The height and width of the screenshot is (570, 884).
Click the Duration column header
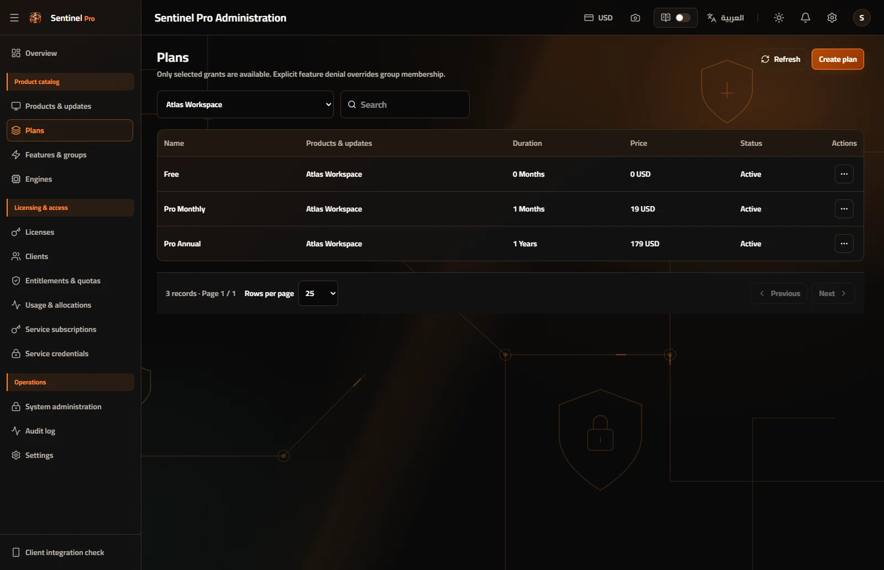coord(527,143)
